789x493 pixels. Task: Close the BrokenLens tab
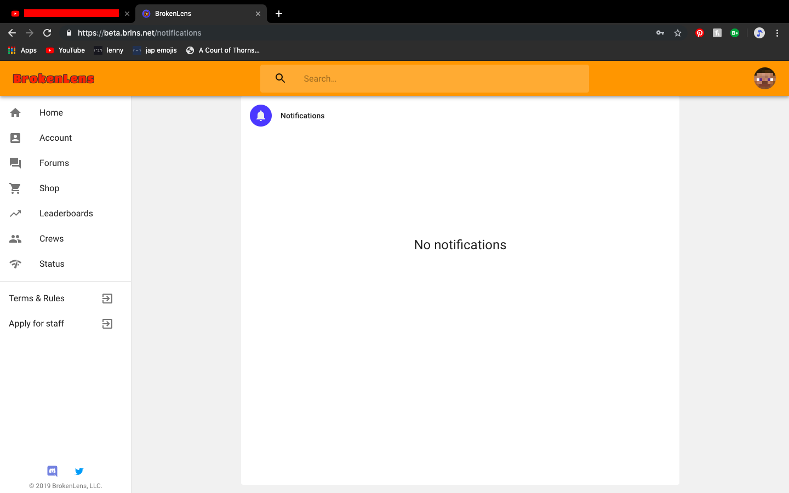pyautogui.click(x=258, y=14)
